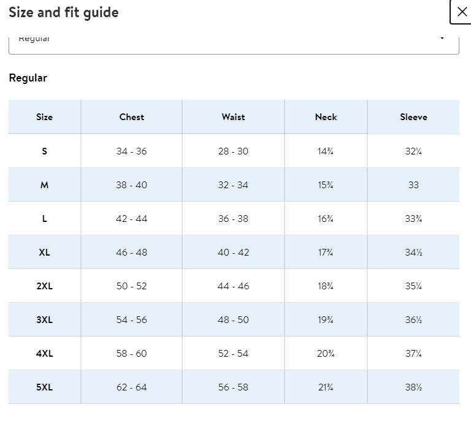
Task: Select the Chest column header
Action: pos(132,117)
